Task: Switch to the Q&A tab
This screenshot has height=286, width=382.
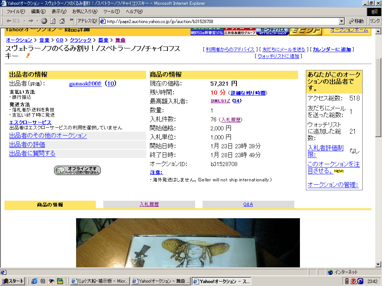Action: pyautogui.click(x=248, y=204)
